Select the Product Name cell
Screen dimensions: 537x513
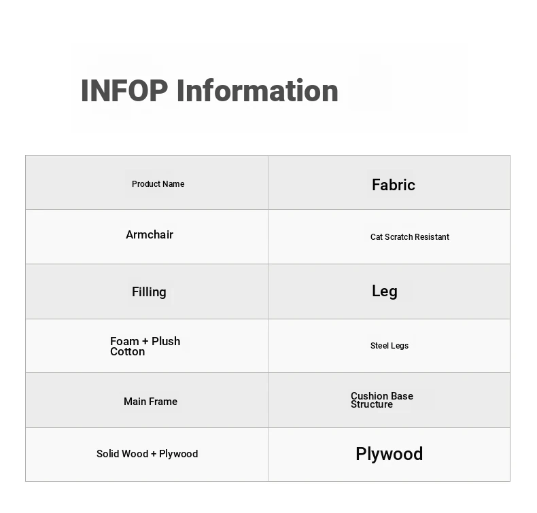point(147,183)
